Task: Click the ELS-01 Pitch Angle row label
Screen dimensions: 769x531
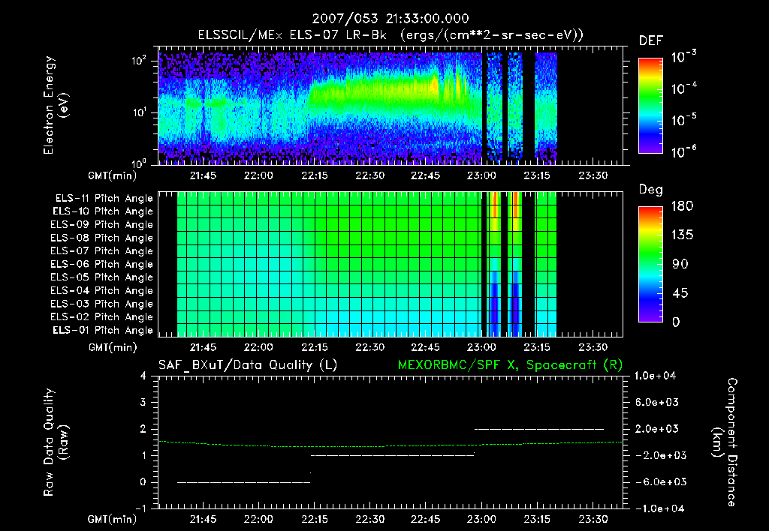Action: 103,330
